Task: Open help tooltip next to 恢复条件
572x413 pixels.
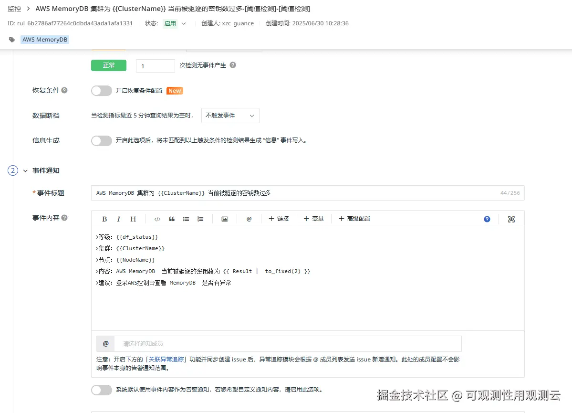Action: click(x=64, y=90)
